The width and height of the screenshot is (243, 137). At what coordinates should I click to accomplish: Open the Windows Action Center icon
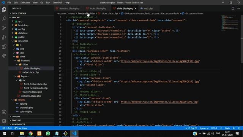(237, 134)
